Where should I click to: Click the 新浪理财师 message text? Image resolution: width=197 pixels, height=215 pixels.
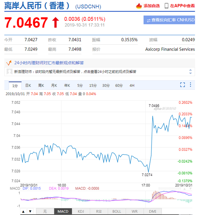[75, 72]
